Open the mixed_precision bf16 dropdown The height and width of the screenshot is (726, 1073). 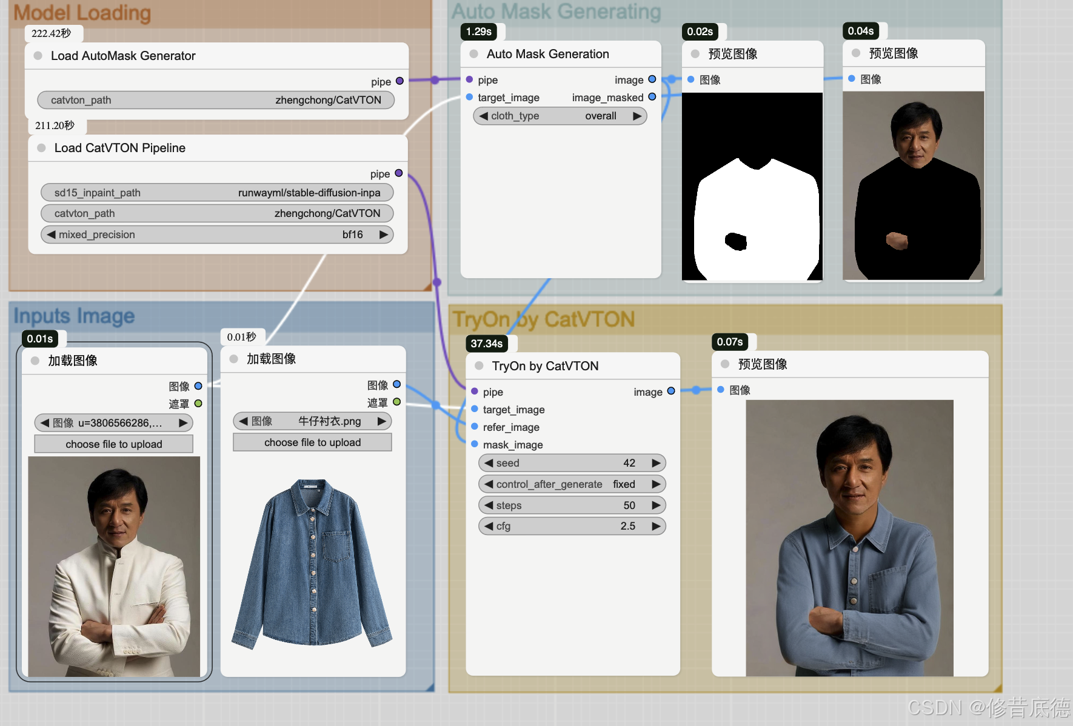[x=217, y=235]
